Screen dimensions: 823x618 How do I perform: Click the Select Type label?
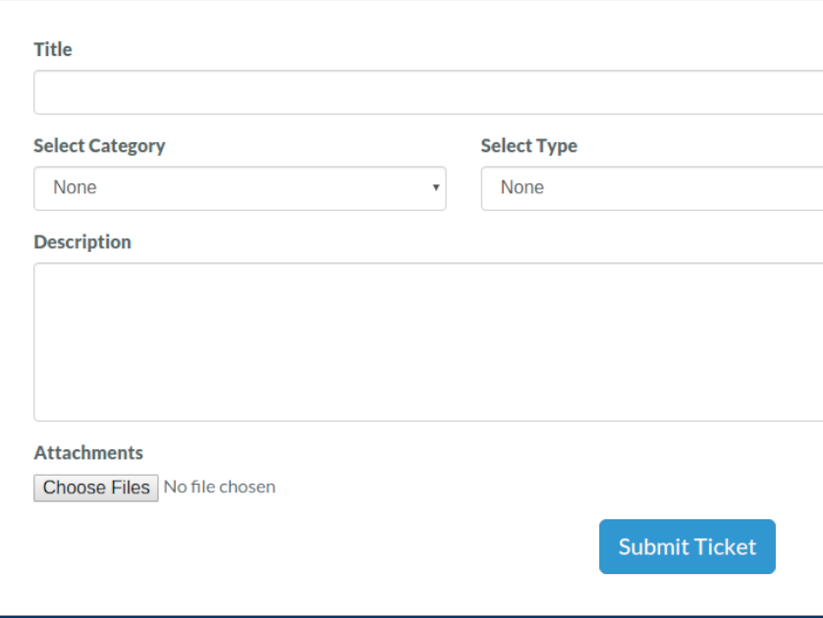(529, 146)
